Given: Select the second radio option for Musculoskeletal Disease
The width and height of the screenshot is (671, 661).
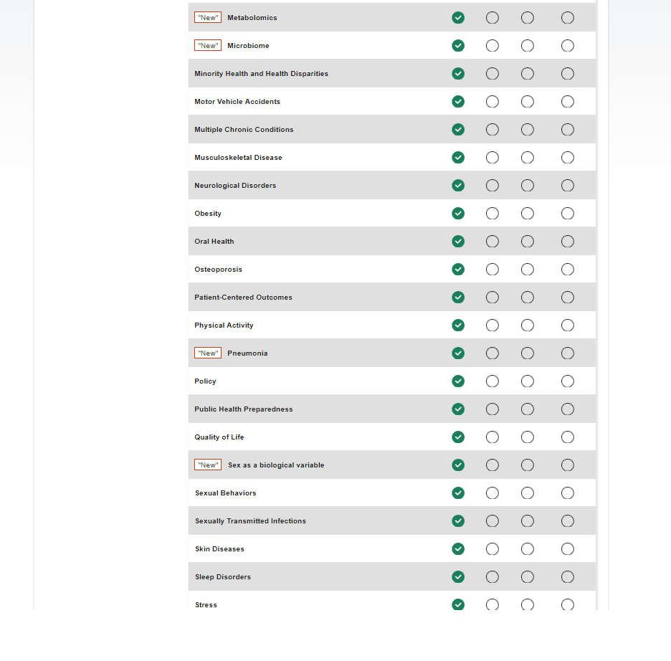Looking at the screenshot, I should click(492, 158).
